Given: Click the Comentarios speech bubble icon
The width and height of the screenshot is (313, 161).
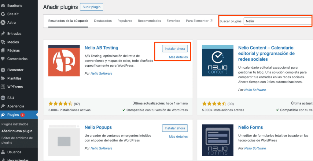Looking at the screenshot, I should 3,59.
